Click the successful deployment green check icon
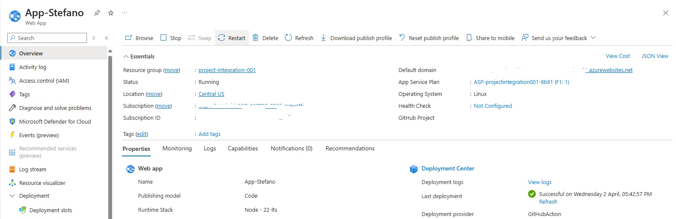 tap(532, 194)
